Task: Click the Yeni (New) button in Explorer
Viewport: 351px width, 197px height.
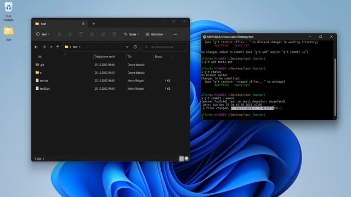Action: click(x=43, y=34)
